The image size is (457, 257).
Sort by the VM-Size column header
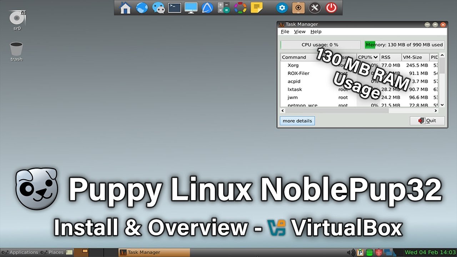click(x=415, y=57)
